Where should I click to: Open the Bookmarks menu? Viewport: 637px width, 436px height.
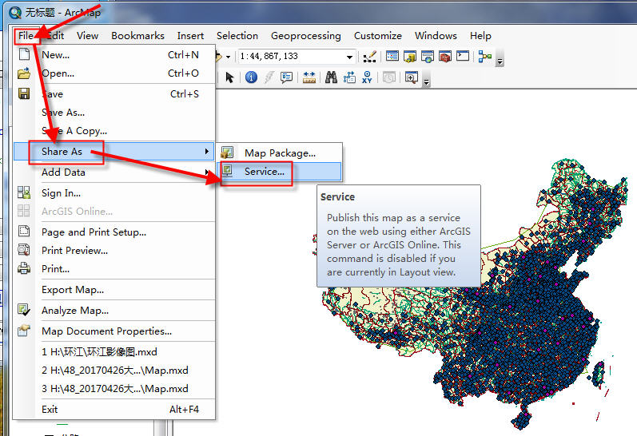(137, 36)
